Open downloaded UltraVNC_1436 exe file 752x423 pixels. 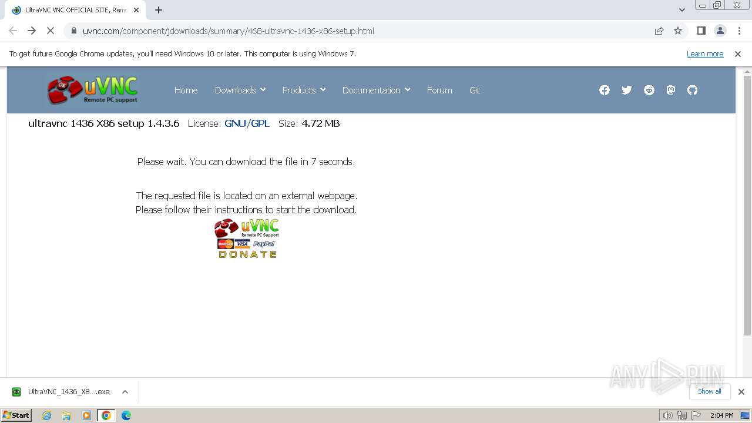tap(61, 391)
